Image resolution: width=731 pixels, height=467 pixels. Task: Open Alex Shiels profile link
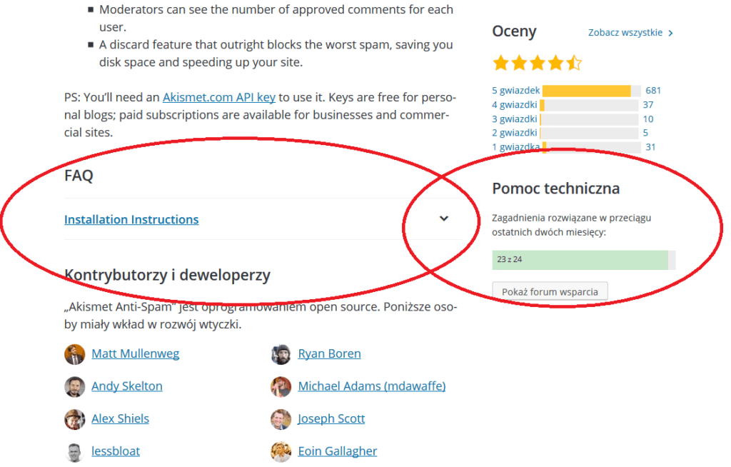(x=120, y=418)
